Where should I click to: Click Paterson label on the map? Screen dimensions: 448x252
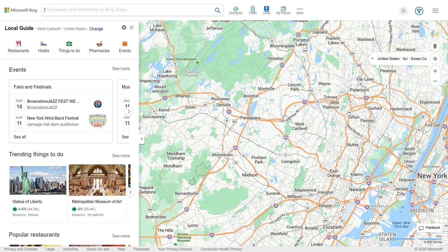point(359,90)
